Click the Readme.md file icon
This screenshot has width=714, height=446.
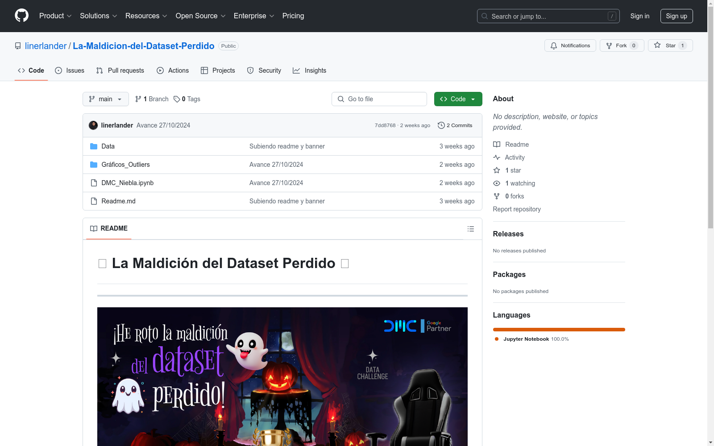(94, 201)
